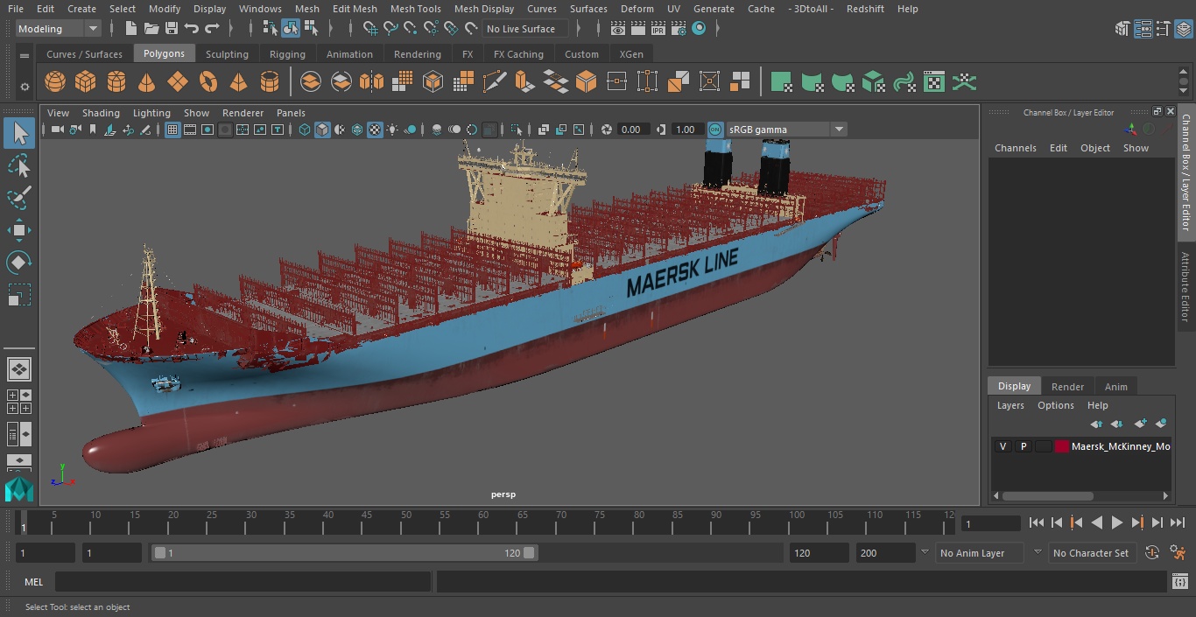Open the Redshift menu

[x=864, y=9]
